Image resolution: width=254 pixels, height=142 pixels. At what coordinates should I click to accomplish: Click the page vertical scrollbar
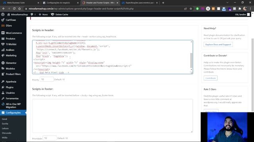[x=252, y=75]
